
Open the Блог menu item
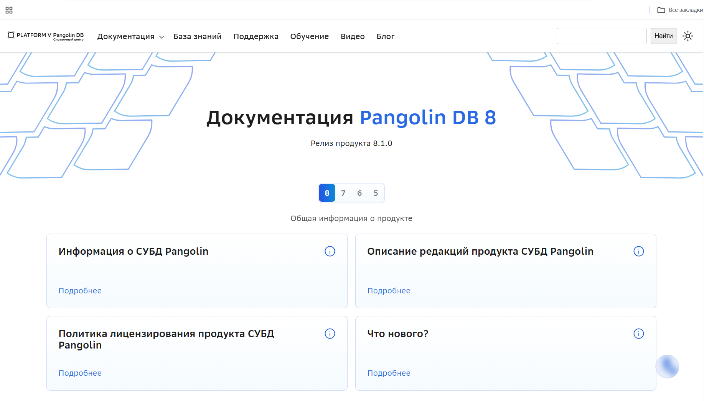[x=385, y=36]
